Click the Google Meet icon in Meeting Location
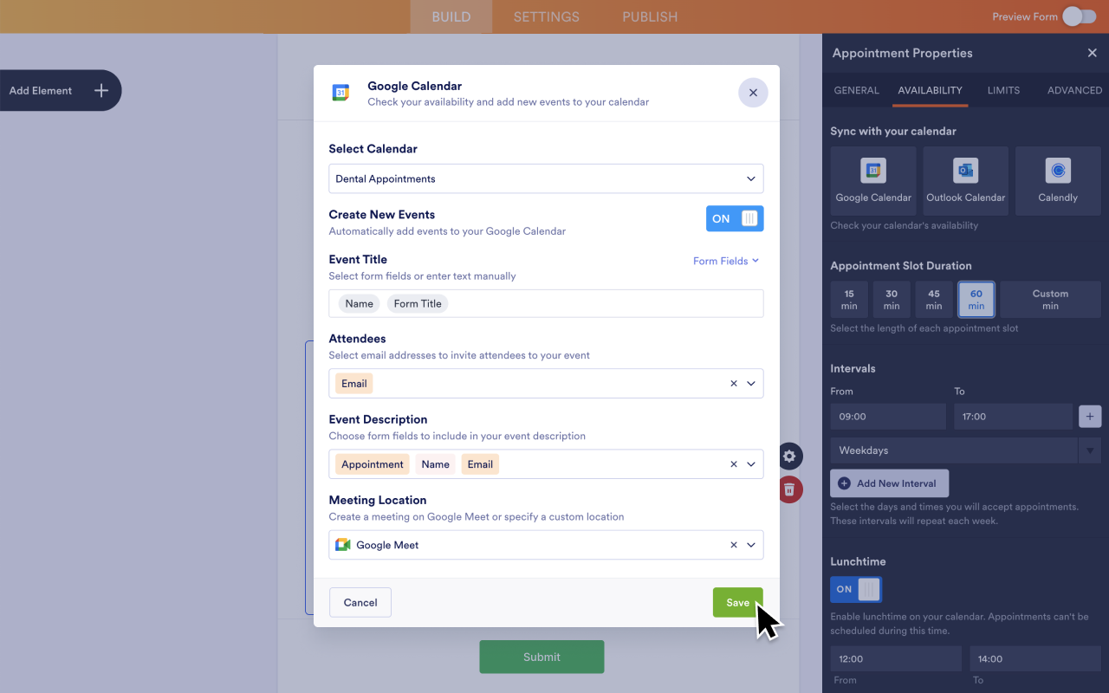Viewport: 1109px width, 693px height. (x=341, y=545)
